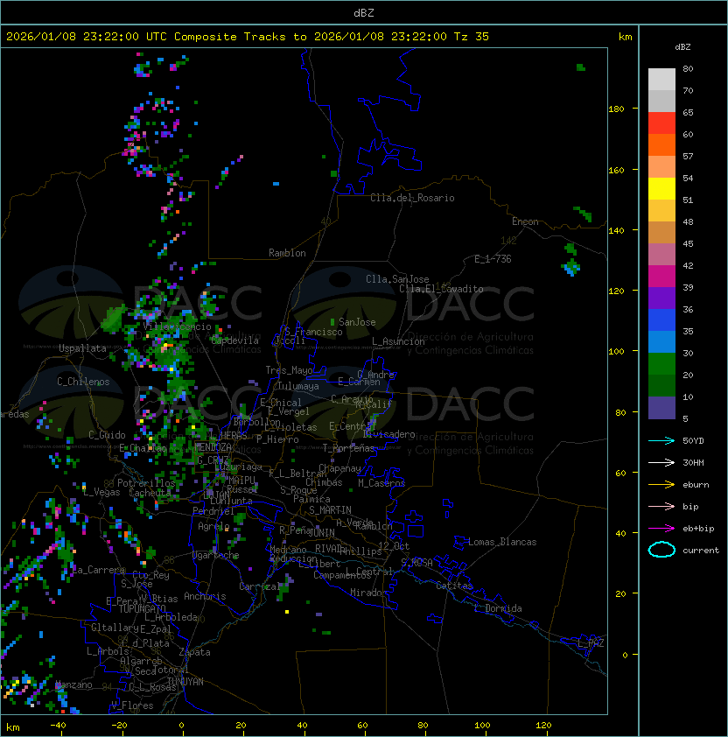This screenshot has height=737, width=728.
Task: Click the yellow radar echo pixel near Carrizal
Action: 287,612
